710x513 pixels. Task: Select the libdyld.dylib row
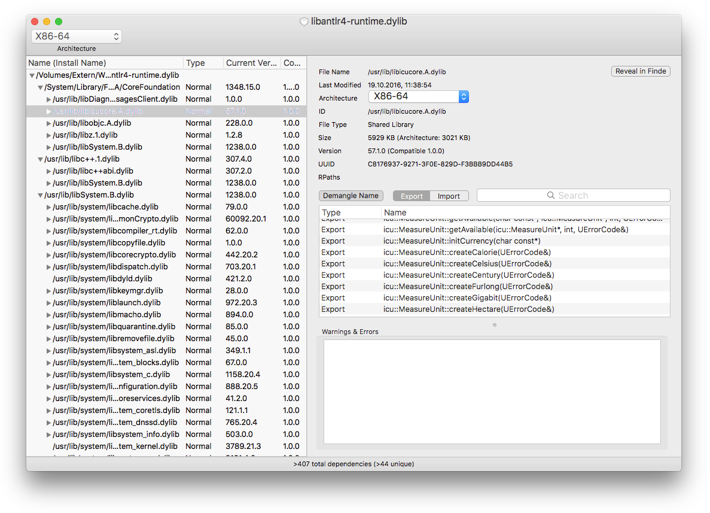pos(167,279)
